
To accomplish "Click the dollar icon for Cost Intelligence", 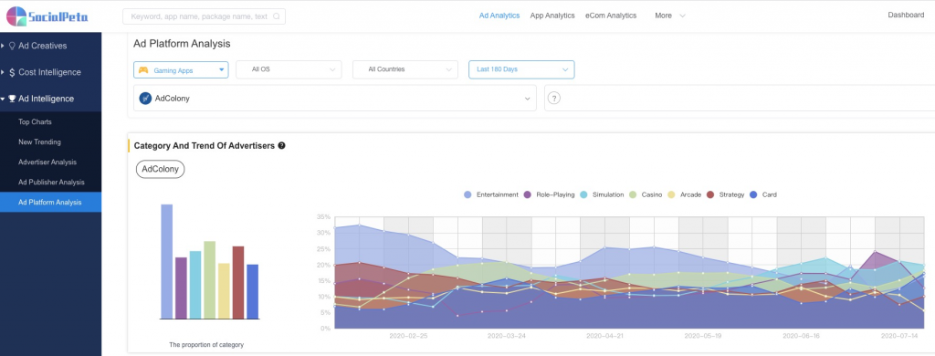I will (x=12, y=72).
